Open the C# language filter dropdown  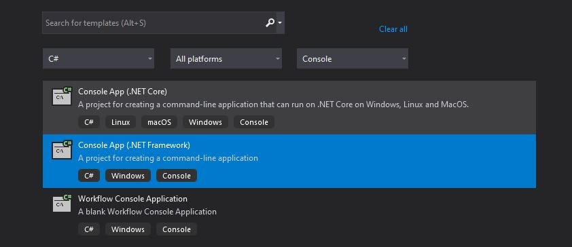(99, 58)
